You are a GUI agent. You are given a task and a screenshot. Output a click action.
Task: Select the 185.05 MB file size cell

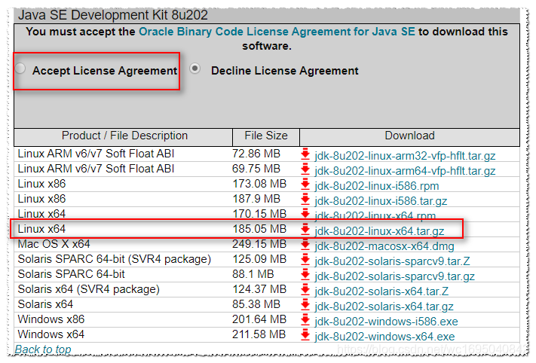tap(259, 229)
